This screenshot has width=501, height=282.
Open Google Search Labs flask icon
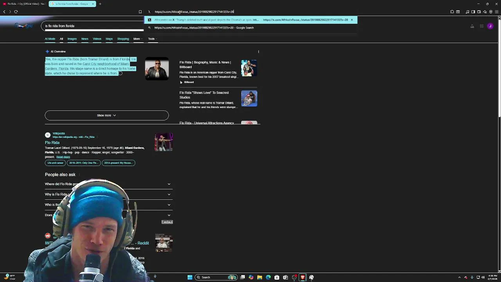tap(472, 26)
